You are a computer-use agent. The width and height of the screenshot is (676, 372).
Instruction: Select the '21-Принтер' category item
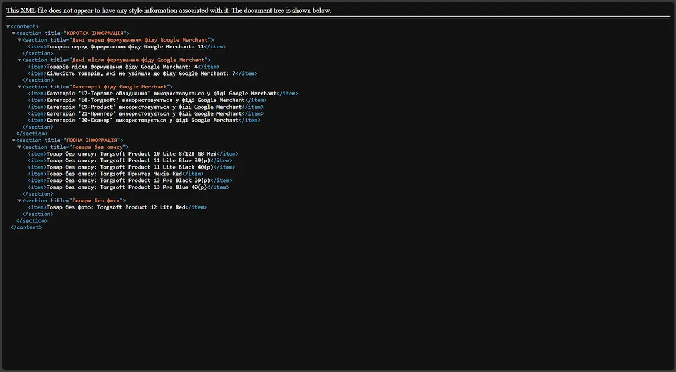point(144,114)
